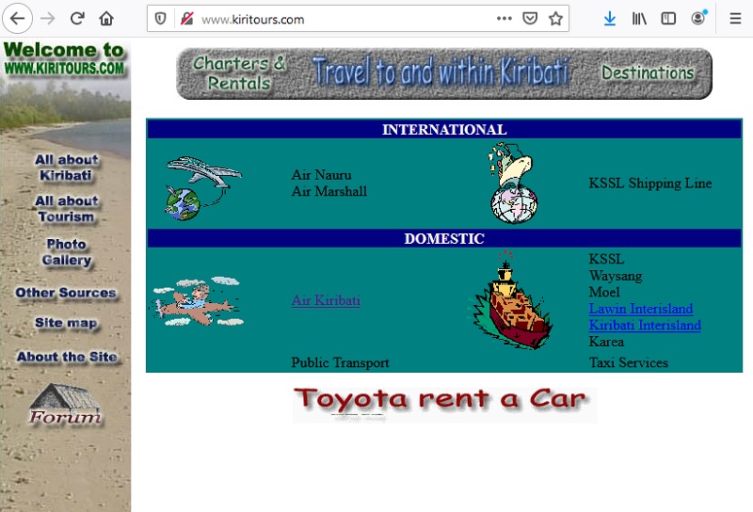Screen dimensions: 753x512
Task: Save page to Pocket
Action: coord(530,19)
